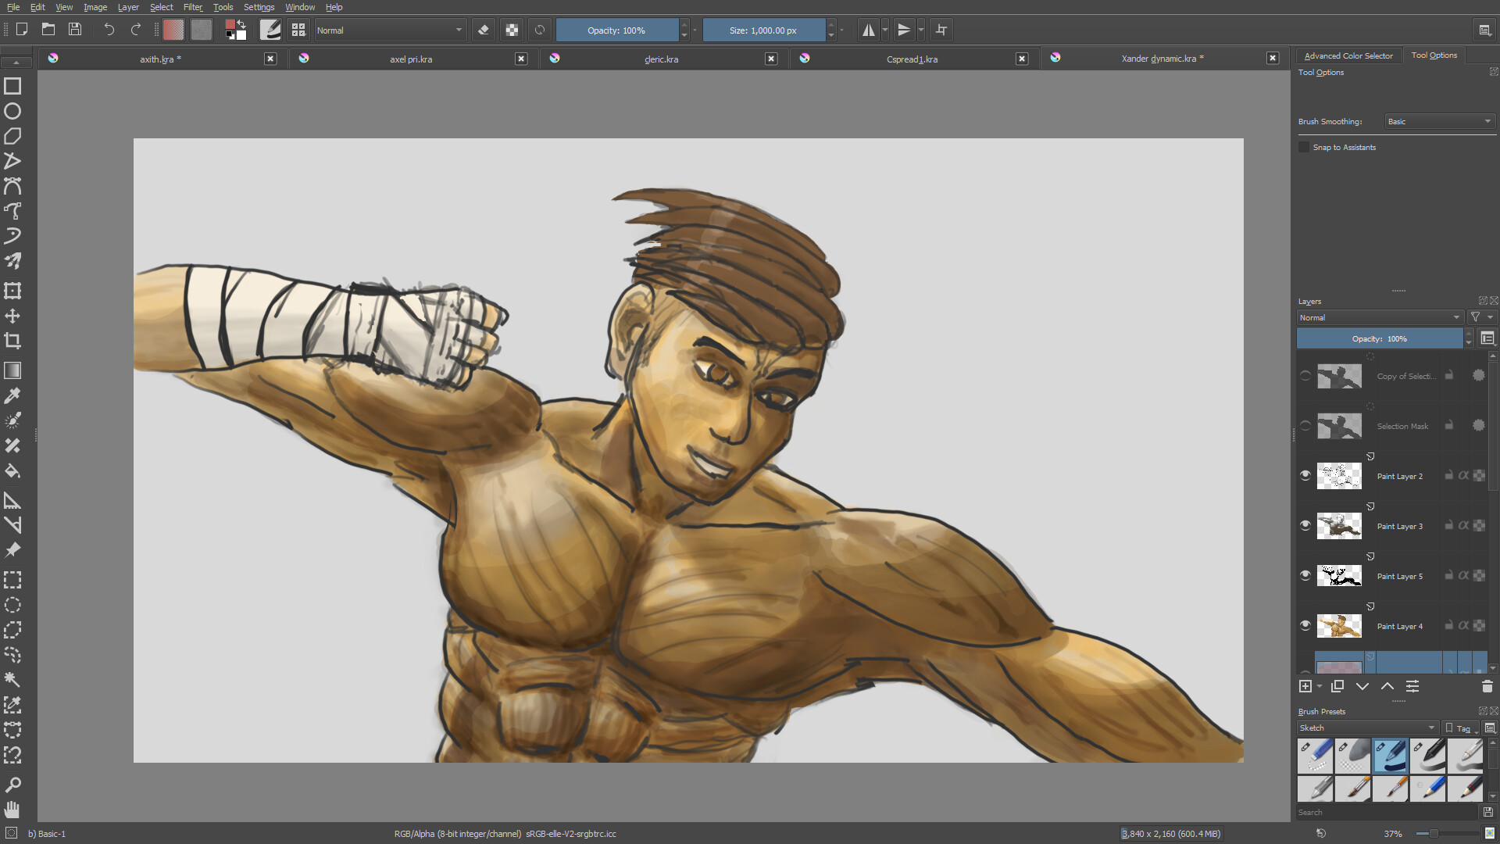Open Brush Smoothing dropdown
1500x844 pixels.
pyautogui.click(x=1439, y=121)
